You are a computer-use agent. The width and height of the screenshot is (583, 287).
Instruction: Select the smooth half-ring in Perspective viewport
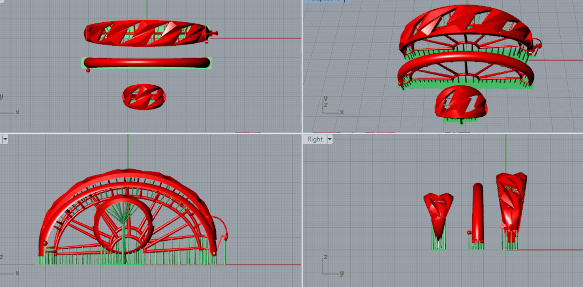(465, 59)
